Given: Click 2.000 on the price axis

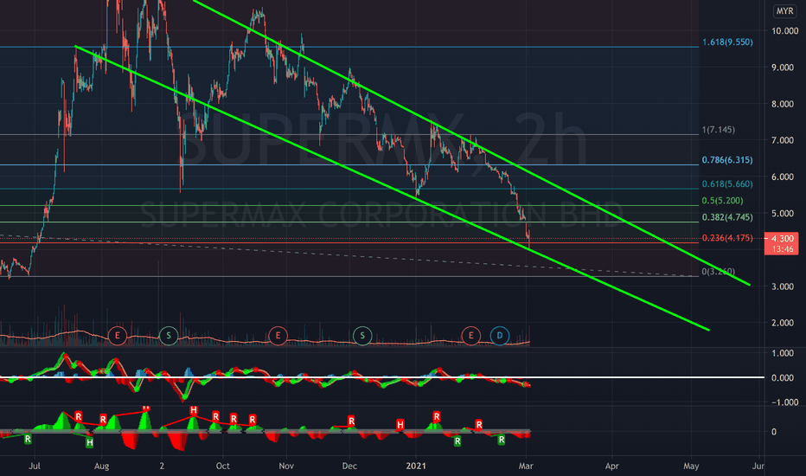Looking at the screenshot, I should pyautogui.click(x=784, y=323).
